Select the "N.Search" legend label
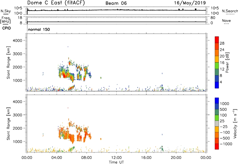 pyautogui.click(x=230, y=11)
